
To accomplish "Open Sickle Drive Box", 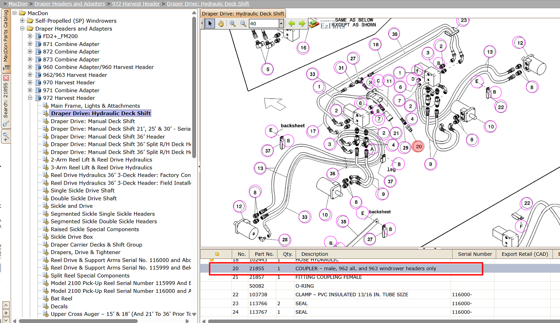I will click(72, 237).
